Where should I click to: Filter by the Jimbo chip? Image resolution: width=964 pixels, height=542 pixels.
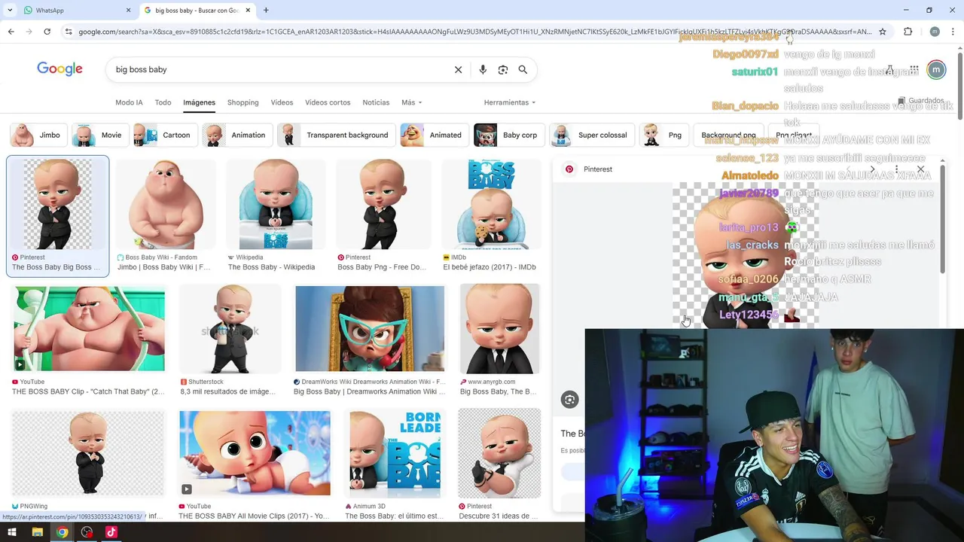coord(38,135)
